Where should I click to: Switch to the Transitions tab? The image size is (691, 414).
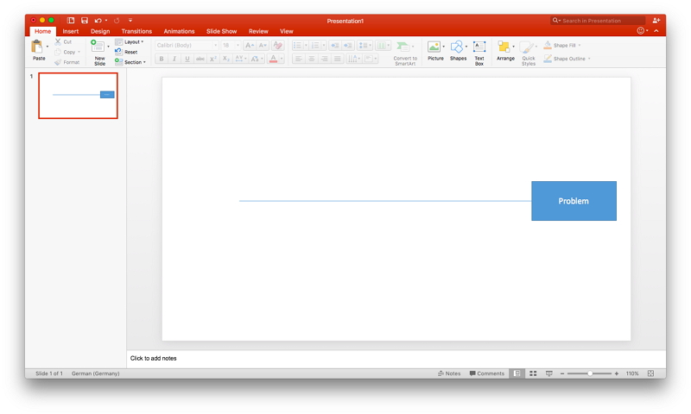point(136,31)
